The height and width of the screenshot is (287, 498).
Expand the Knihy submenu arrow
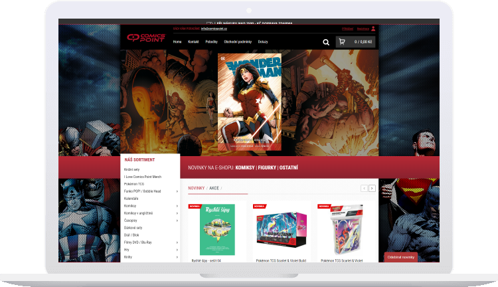177,257
